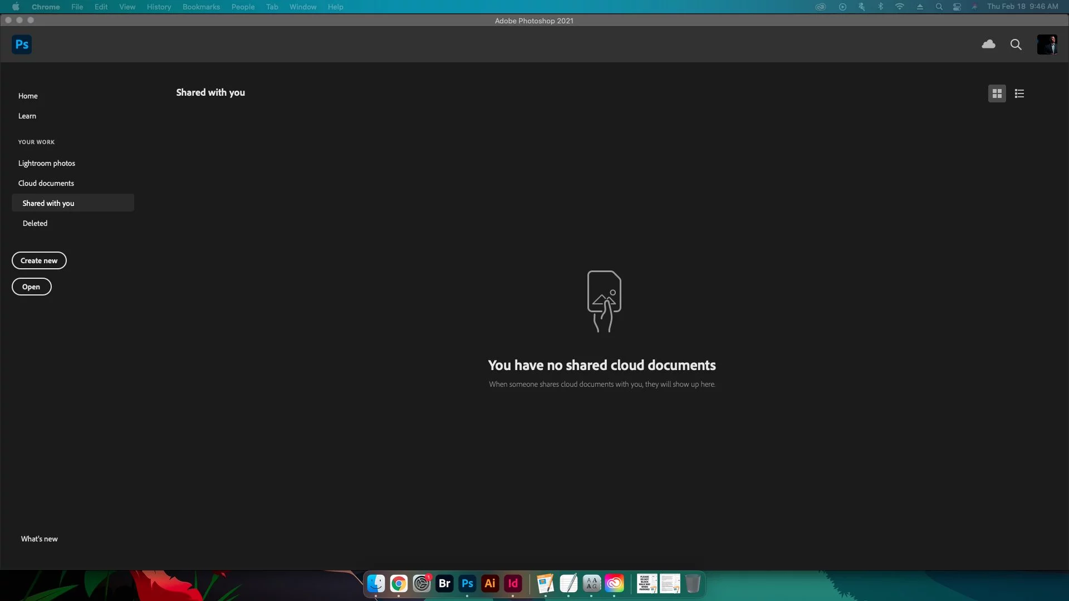Open Creative Cloud app in dock
1069x601 pixels.
[614, 583]
